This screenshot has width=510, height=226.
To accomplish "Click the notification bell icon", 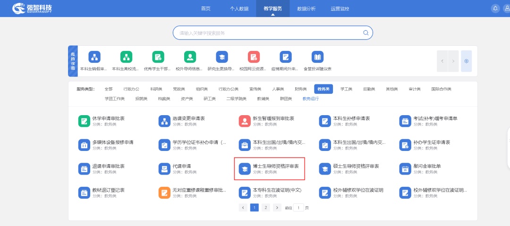I will click(x=495, y=8).
